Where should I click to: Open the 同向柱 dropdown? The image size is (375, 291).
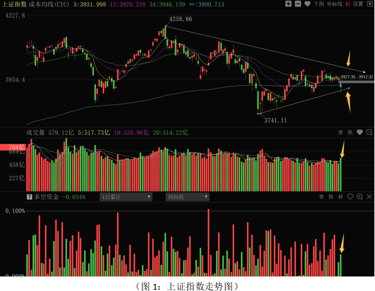[187, 197]
